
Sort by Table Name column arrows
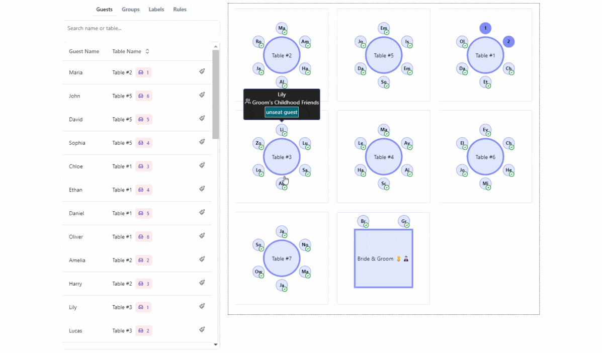[147, 51]
